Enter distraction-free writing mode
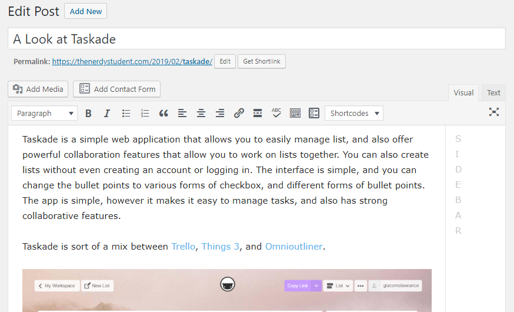 (x=494, y=112)
